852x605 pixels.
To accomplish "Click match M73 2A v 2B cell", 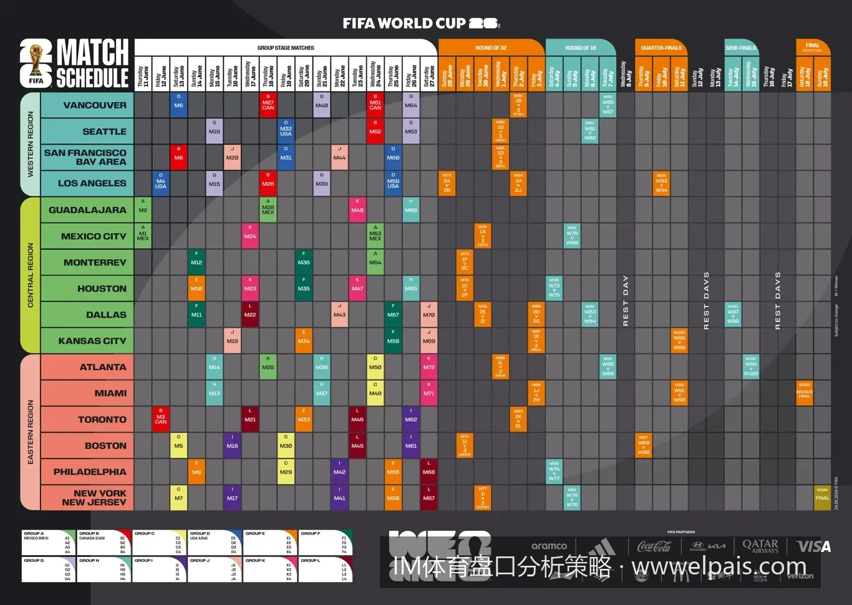I will pyautogui.click(x=447, y=184).
